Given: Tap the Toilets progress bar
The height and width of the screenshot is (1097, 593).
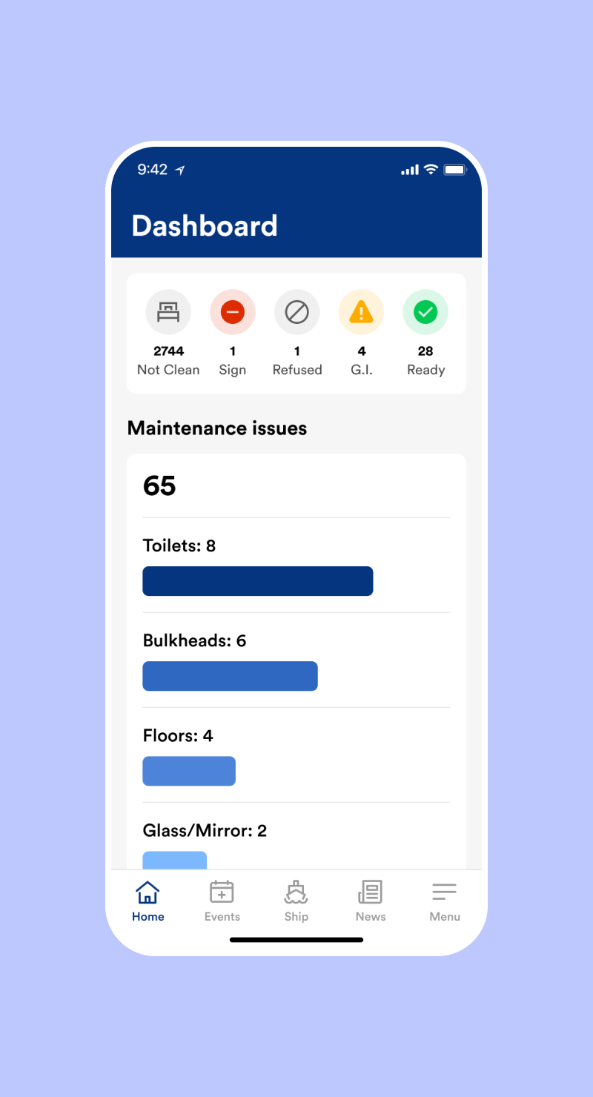Looking at the screenshot, I should [258, 581].
